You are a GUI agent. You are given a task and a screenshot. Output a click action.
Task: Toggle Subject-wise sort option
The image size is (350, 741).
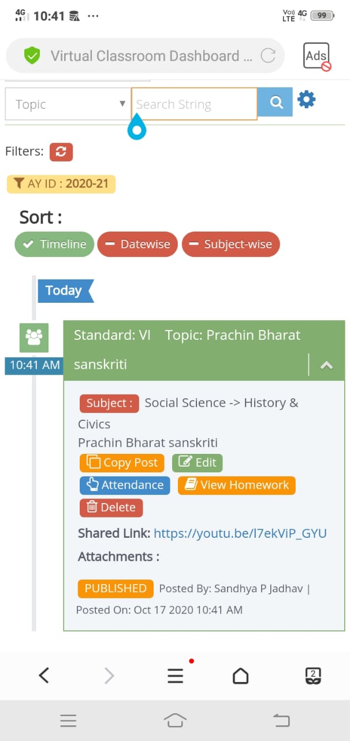[x=231, y=244]
